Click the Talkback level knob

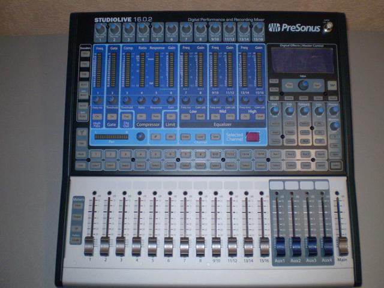click(x=304, y=111)
